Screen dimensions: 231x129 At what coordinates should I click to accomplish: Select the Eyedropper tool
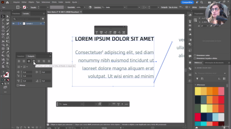tap(3, 63)
